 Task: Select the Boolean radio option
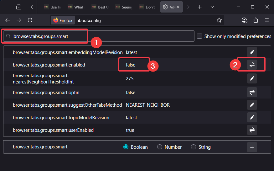point(126,147)
